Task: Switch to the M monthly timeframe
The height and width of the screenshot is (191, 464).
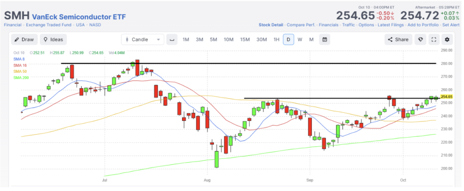Action: [x=311, y=39]
